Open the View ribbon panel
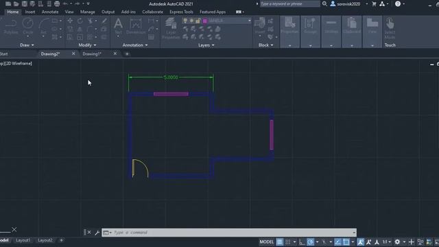439x247 pixels. coord(372,32)
